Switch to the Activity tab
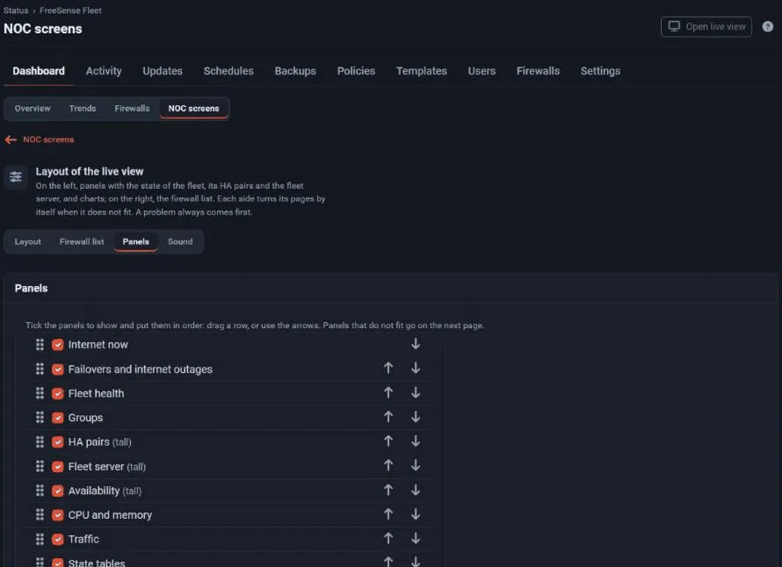Screen dimensions: 782x567 [104, 71]
